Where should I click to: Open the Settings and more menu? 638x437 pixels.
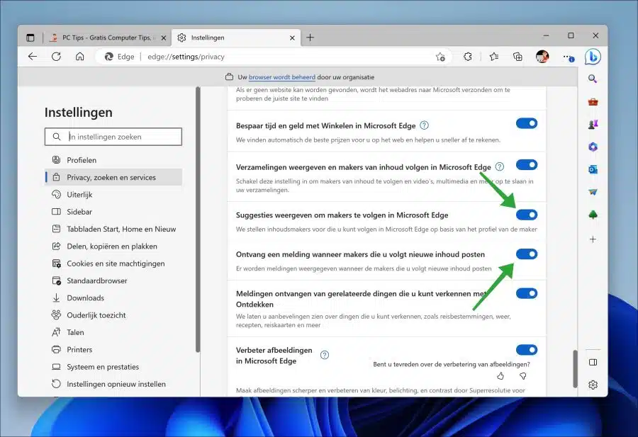[x=568, y=57]
